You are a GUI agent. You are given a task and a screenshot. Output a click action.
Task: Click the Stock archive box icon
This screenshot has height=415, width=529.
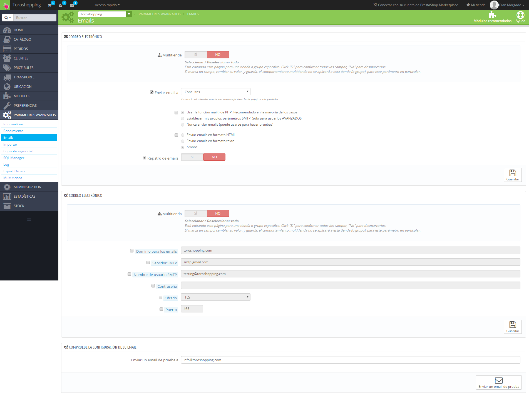point(7,206)
